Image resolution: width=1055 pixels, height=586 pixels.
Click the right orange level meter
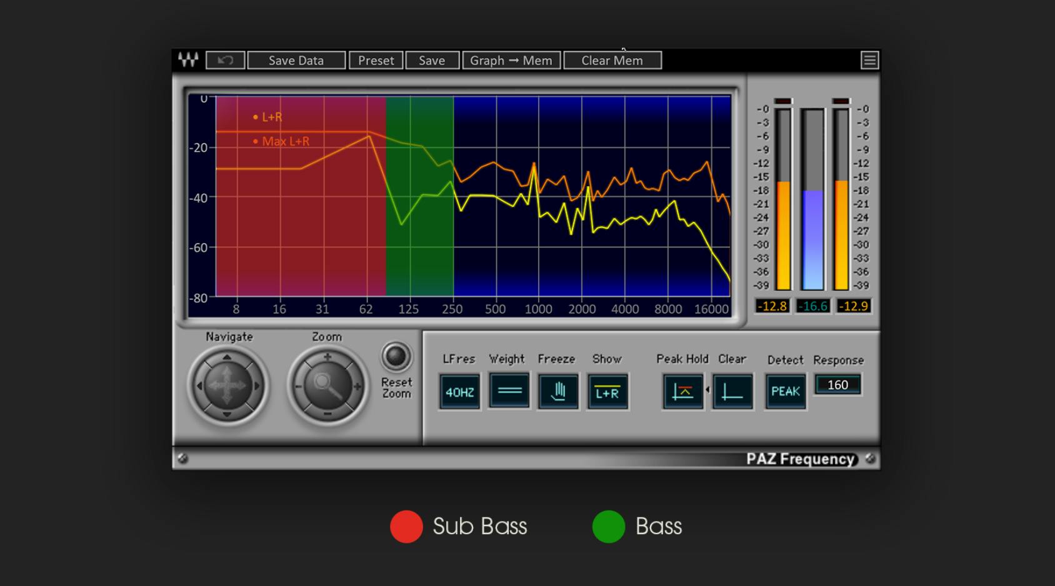point(841,199)
